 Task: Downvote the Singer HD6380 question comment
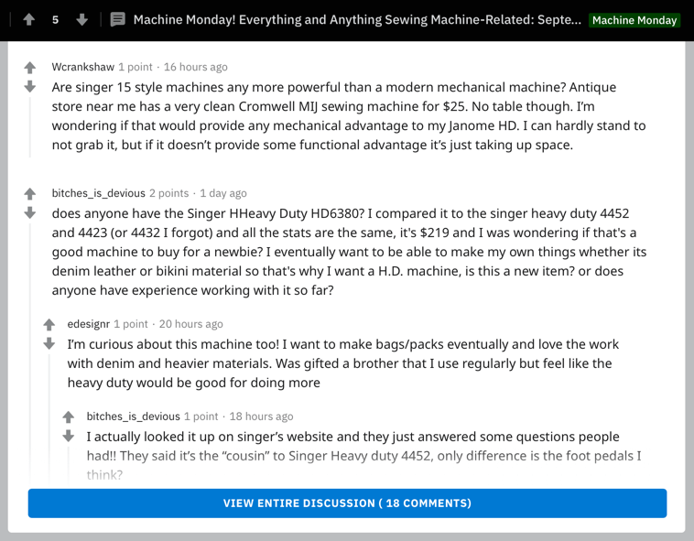point(29,212)
